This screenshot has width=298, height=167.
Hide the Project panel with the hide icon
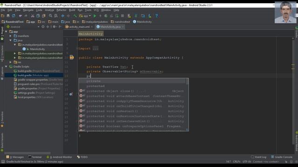click(x=60, y=27)
